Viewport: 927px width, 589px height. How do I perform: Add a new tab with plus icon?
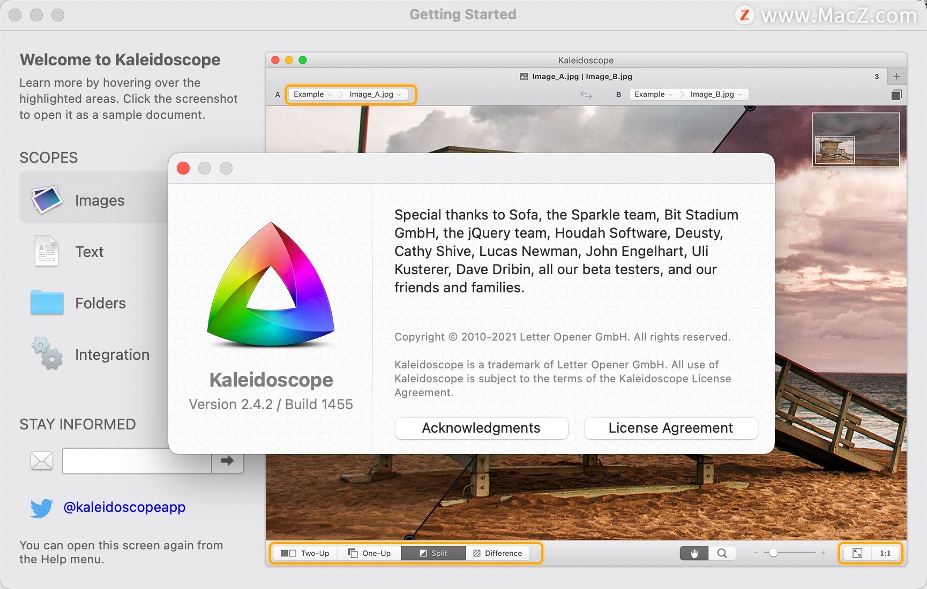(896, 76)
